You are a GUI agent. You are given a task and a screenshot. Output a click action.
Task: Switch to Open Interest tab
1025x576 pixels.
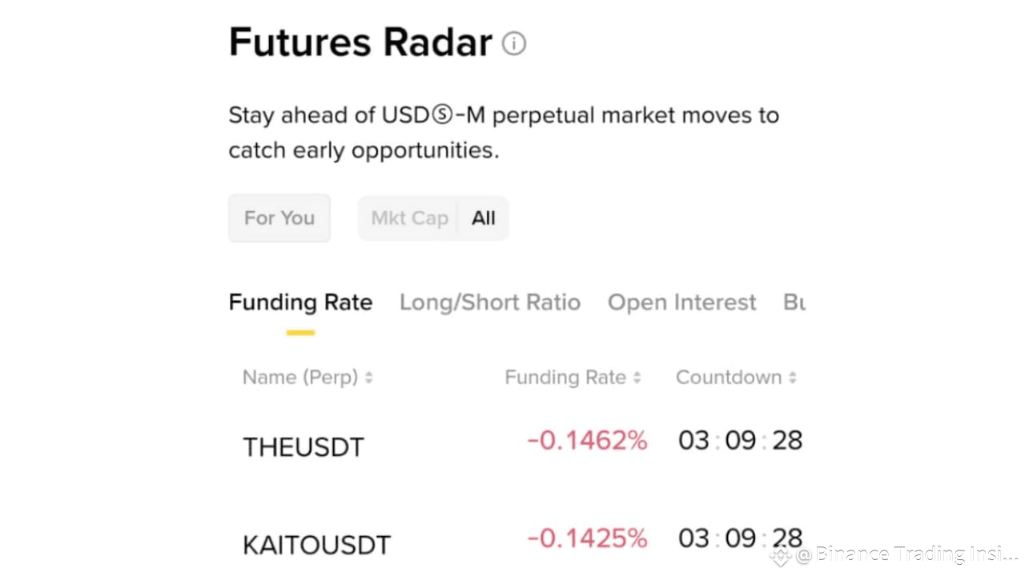681,302
